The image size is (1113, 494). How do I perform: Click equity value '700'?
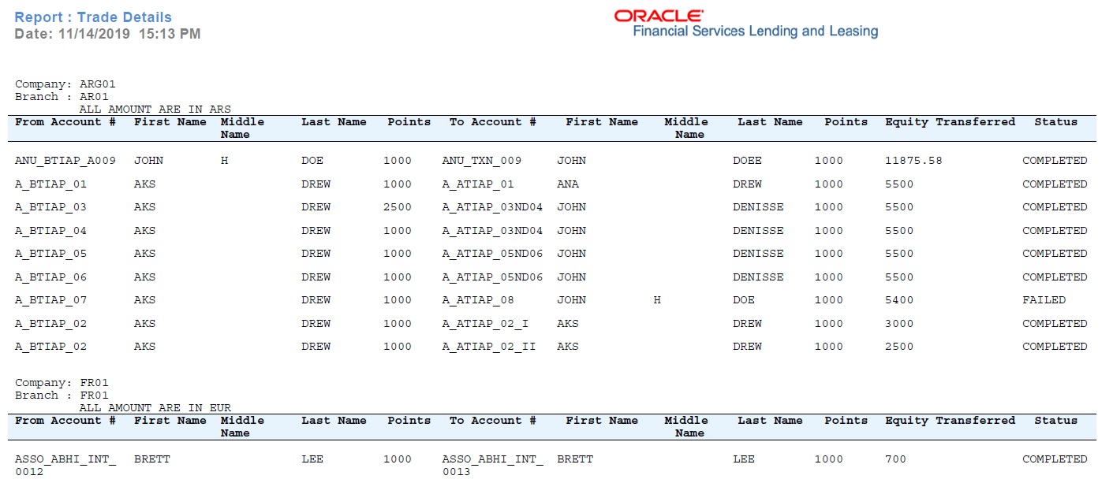click(895, 459)
